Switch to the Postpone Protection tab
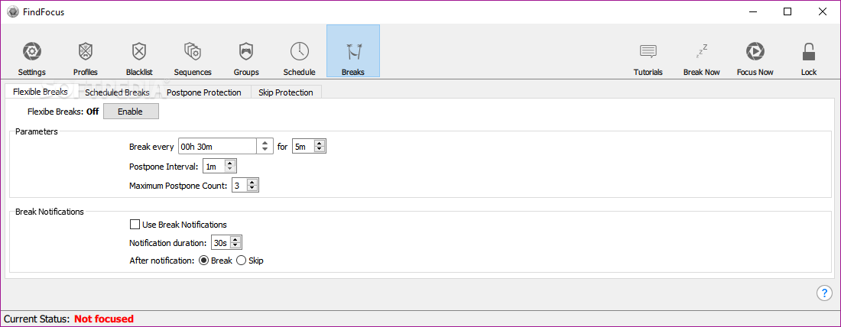 (204, 92)
